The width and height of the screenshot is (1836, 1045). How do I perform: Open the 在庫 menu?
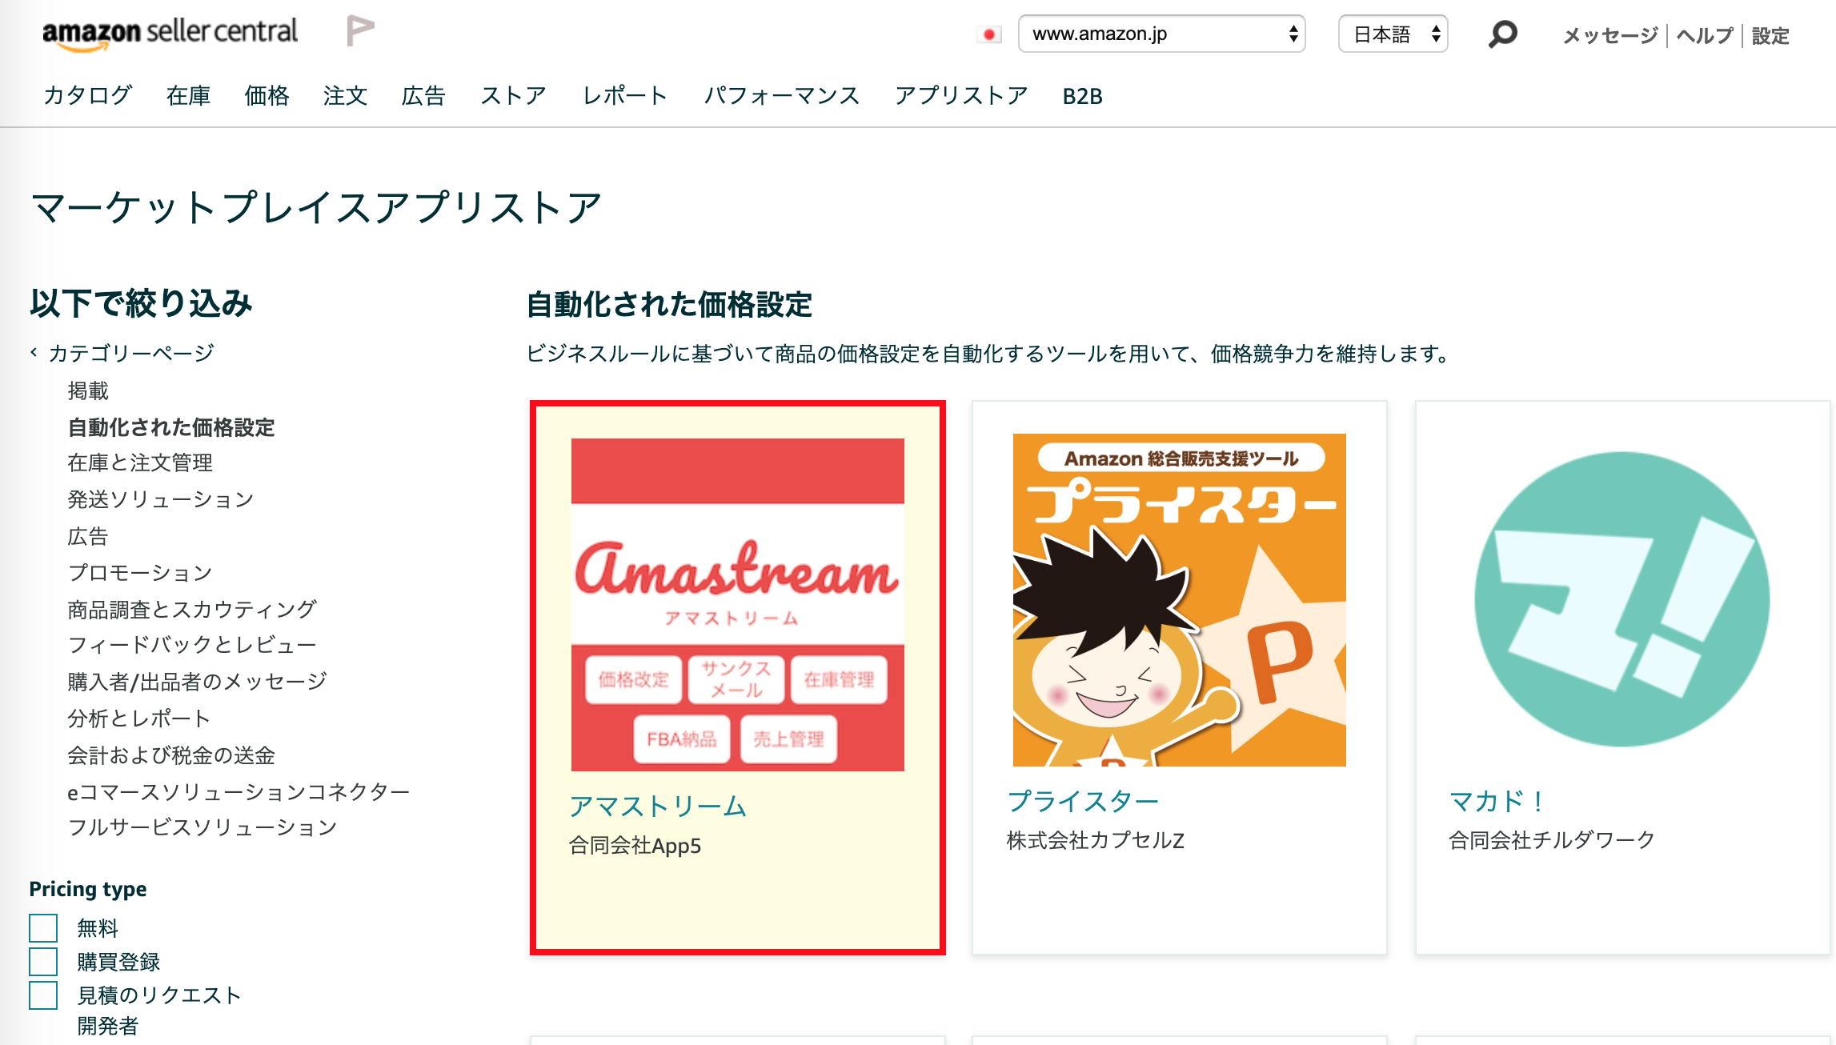(x=188, y=95)
